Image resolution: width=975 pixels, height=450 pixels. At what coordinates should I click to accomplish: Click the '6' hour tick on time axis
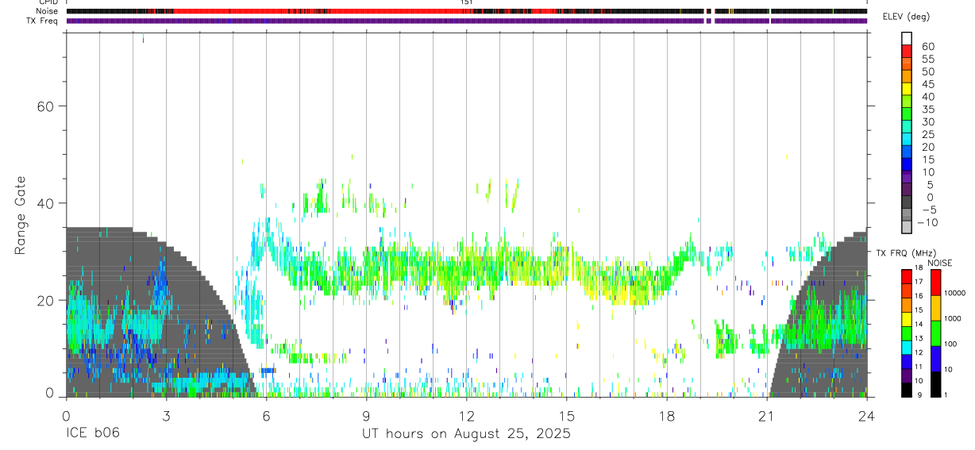pyautogui.click(x=266, y=416)
